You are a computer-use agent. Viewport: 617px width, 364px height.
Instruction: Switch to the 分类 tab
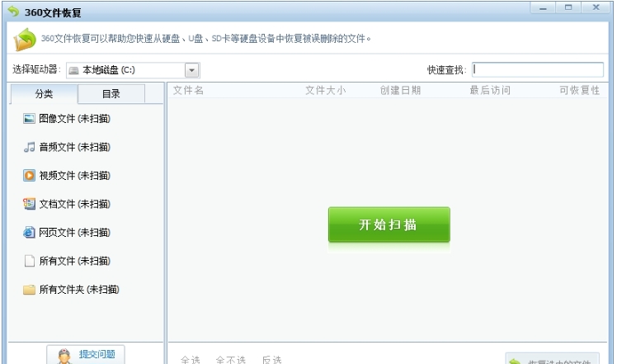pos(44,94)
